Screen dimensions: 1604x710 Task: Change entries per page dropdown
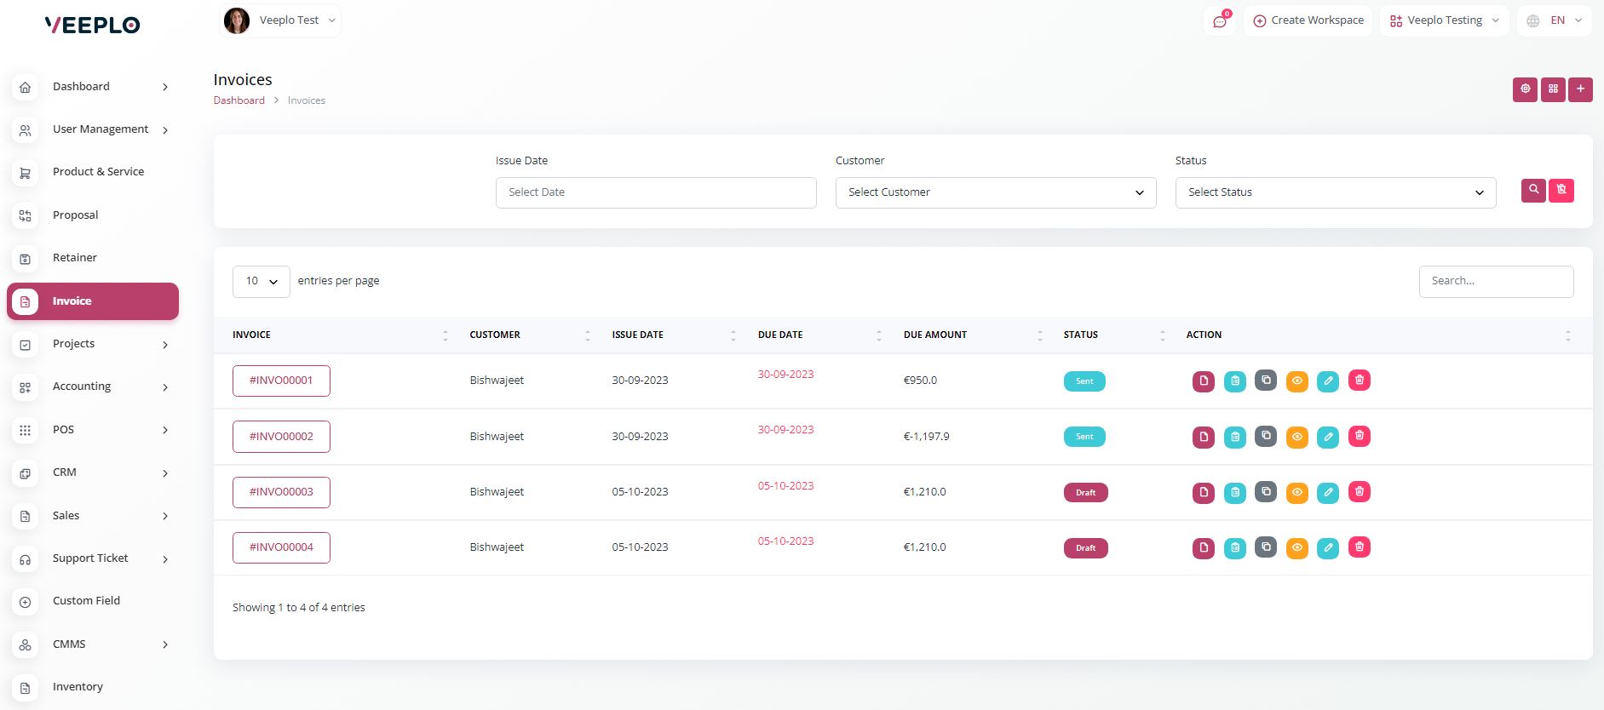(261, 282)
